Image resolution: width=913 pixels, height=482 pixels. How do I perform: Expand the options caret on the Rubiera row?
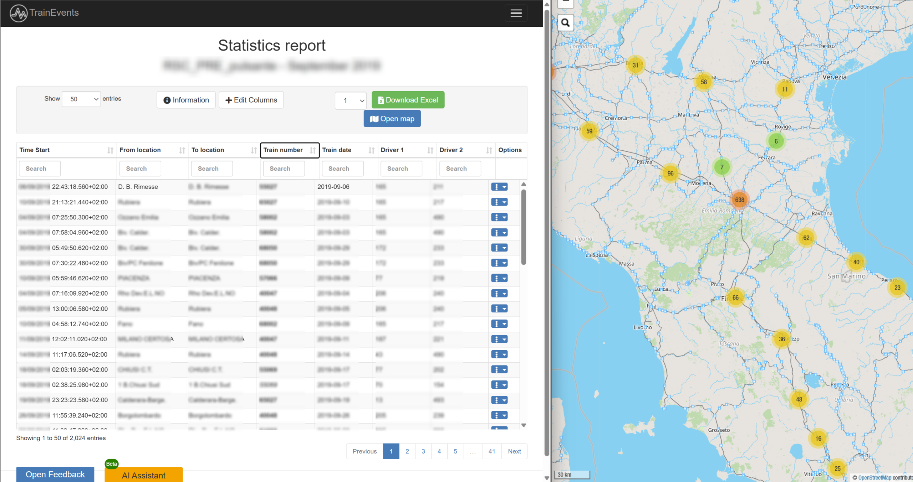[504, 202]
